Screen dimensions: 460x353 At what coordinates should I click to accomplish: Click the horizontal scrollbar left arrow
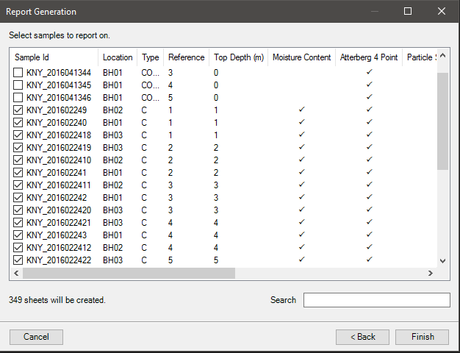[x=16, y=274]
